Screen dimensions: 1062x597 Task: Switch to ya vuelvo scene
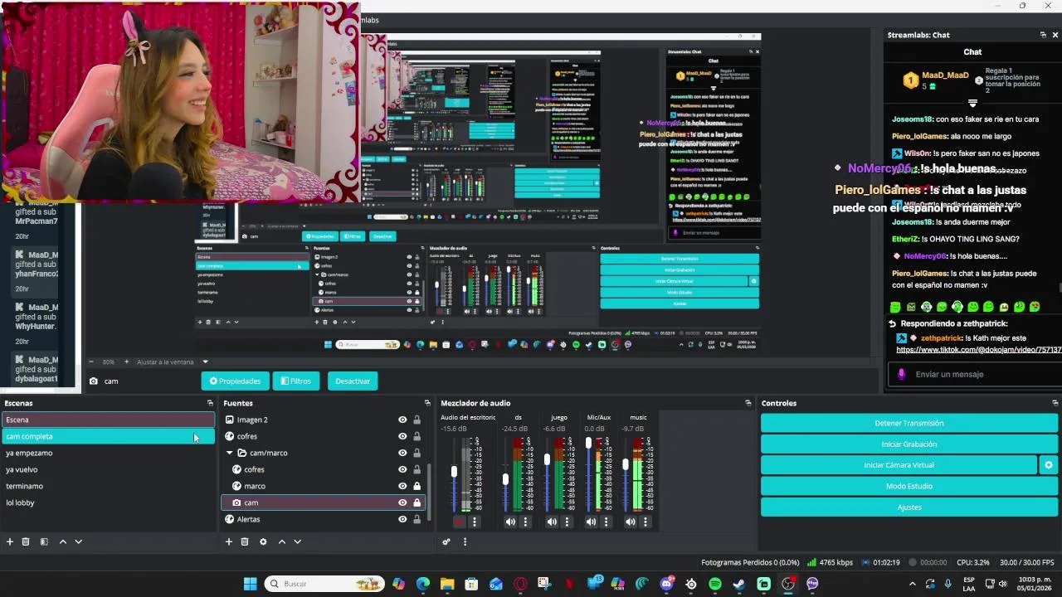(108, 469)
